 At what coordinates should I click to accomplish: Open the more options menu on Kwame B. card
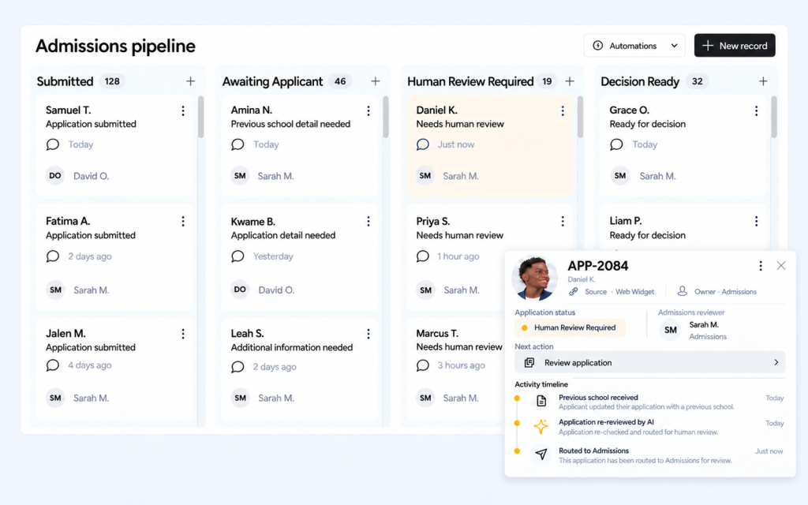click(x=368, y=222)
